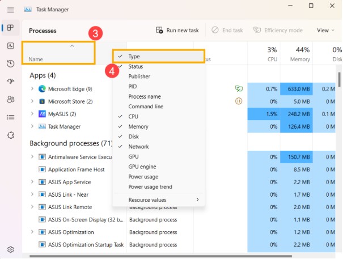Open the Services puzzle icon

point(10,135)
